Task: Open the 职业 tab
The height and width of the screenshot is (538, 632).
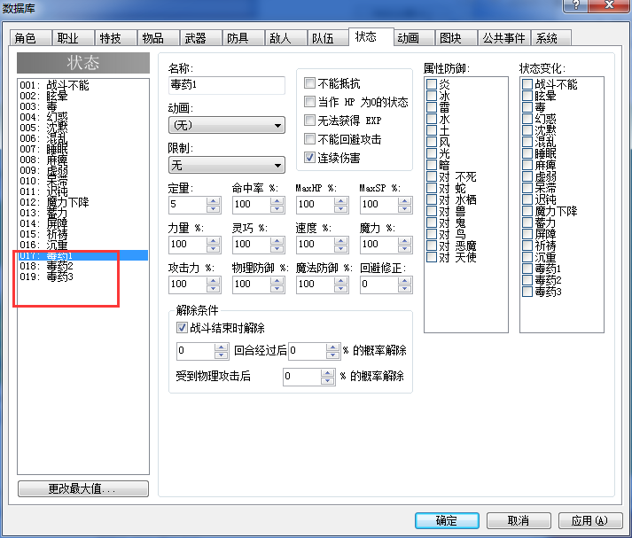Action: tap(73, 38)
